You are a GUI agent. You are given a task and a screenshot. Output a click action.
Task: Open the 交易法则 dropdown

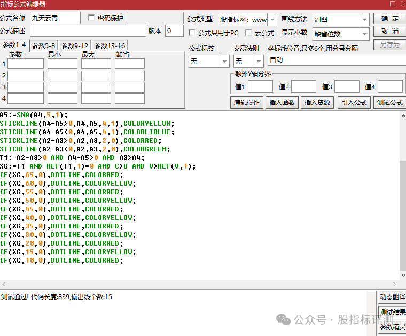click(x=258, y=62)
